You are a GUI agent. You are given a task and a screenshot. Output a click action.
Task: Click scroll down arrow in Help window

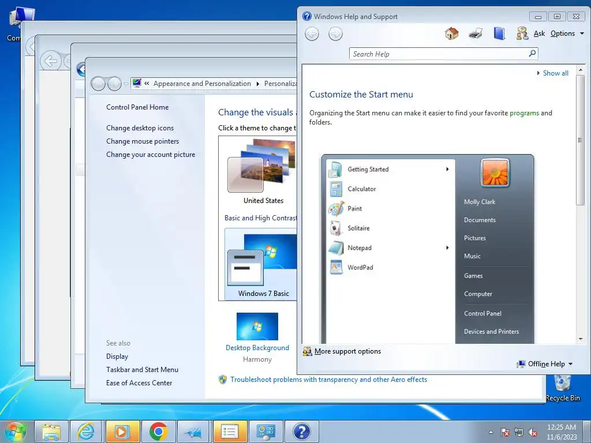pos(581,339)
